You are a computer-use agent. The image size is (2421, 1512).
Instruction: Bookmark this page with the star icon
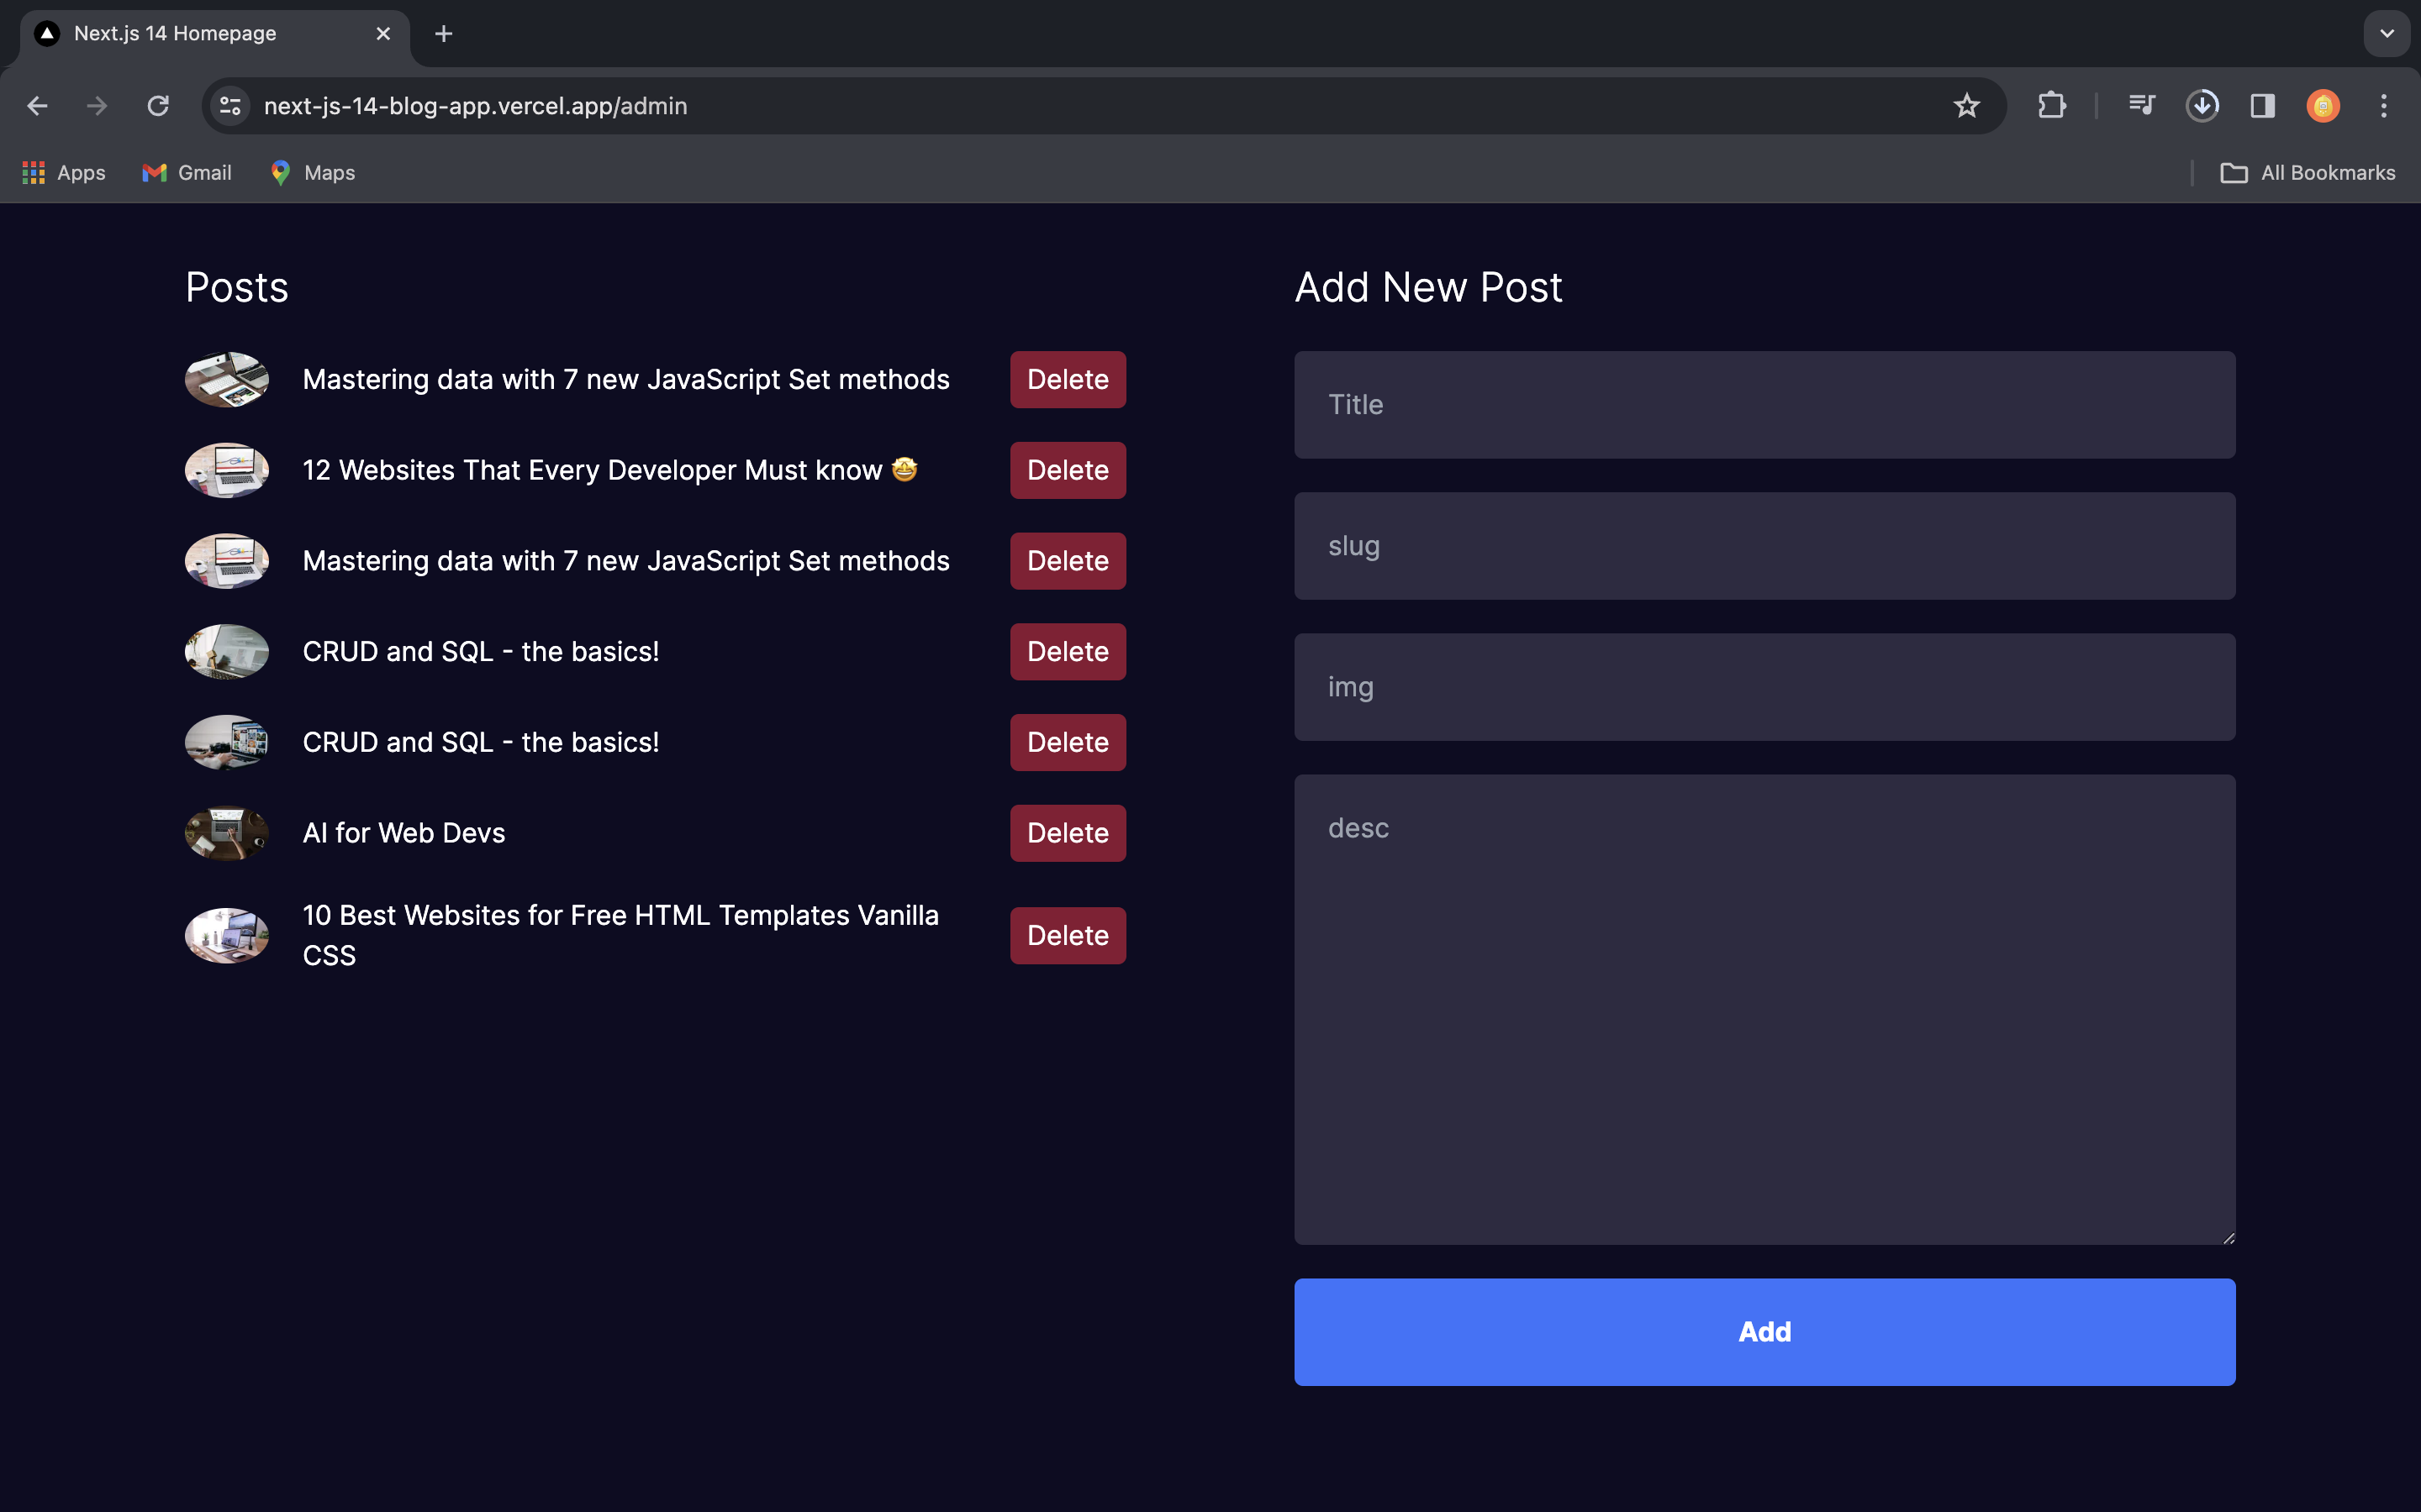click(1966, 106)
